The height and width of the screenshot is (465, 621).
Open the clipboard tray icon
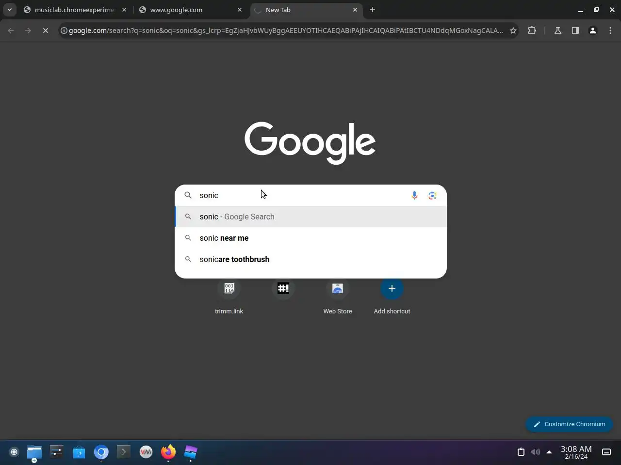521,452
